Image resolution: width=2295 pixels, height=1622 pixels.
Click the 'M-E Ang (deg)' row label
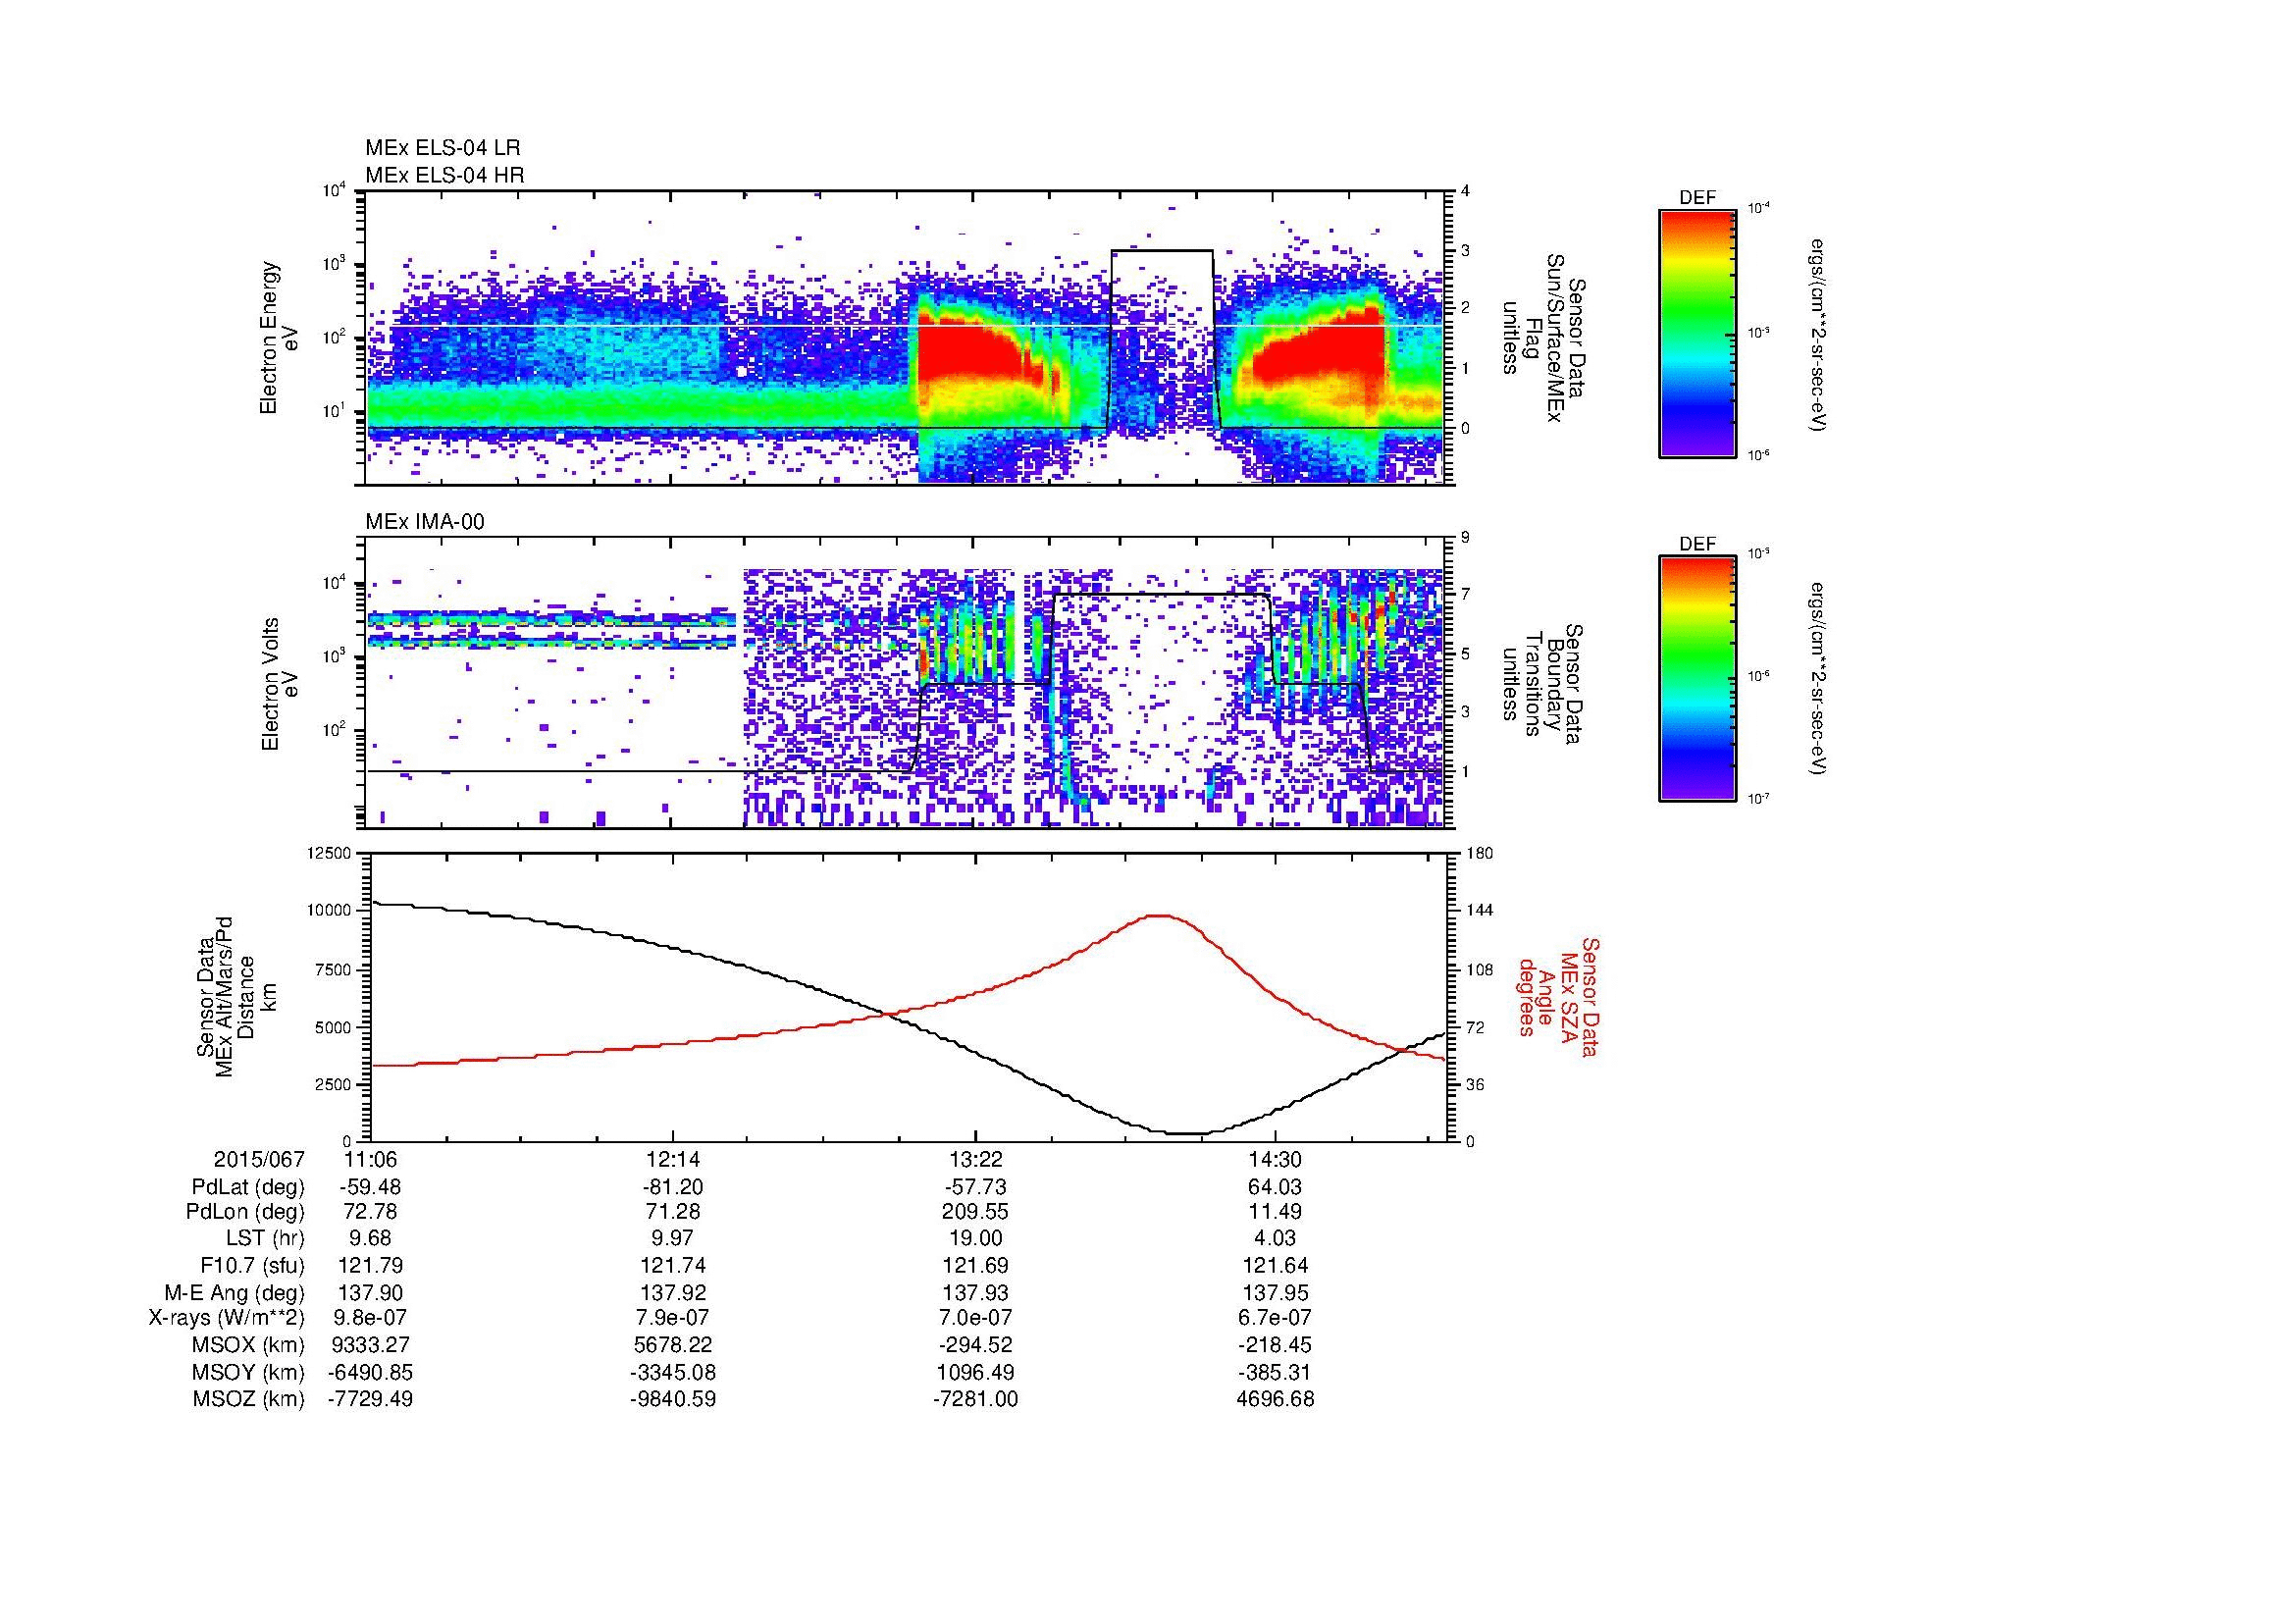235,1292
